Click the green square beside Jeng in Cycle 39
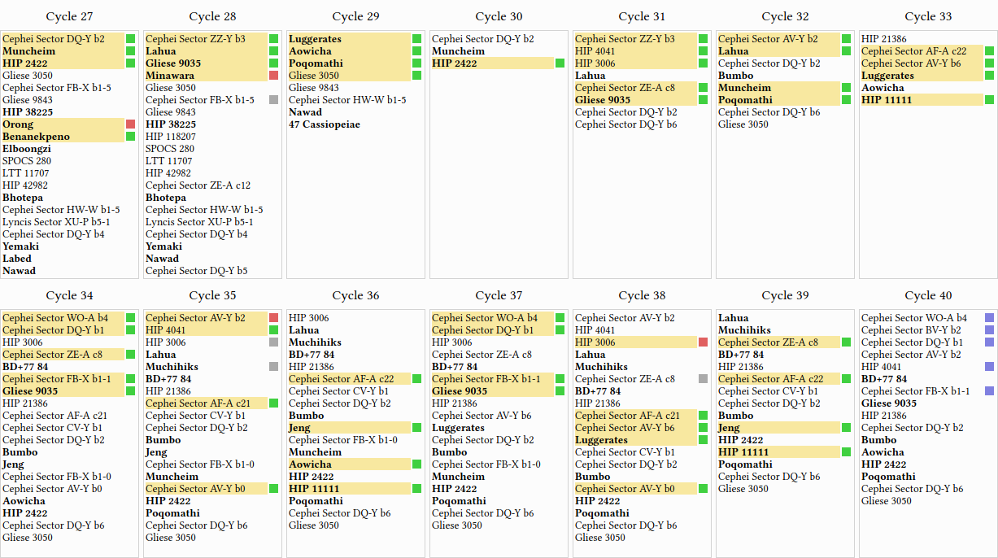The width and height of the screenshot is (998, 558). click(846, 428)
